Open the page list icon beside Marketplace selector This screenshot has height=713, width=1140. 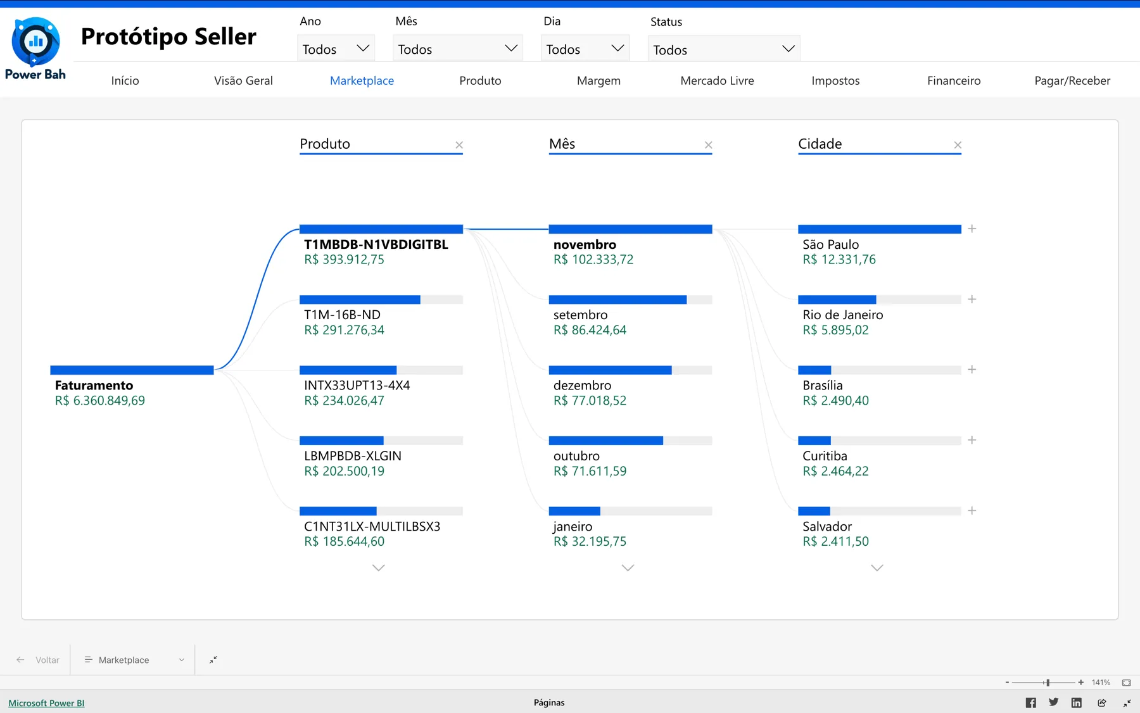(89, 660)
